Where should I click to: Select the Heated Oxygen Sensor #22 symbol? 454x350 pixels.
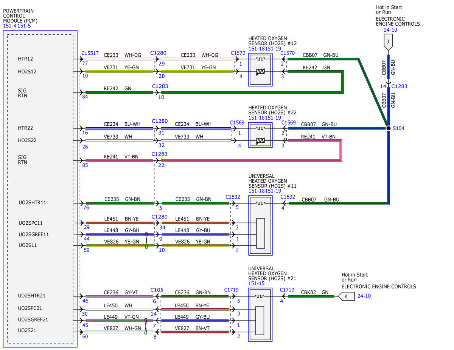pos(260,135)
